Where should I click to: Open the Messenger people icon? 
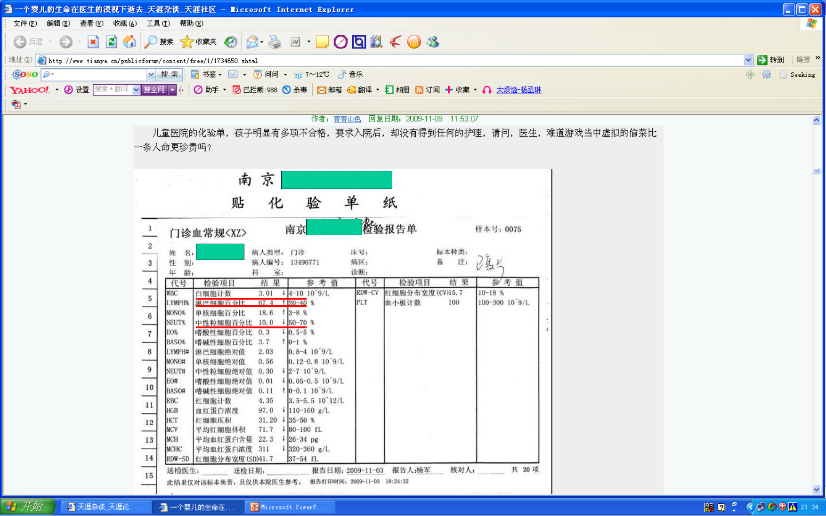coord(433,42)
